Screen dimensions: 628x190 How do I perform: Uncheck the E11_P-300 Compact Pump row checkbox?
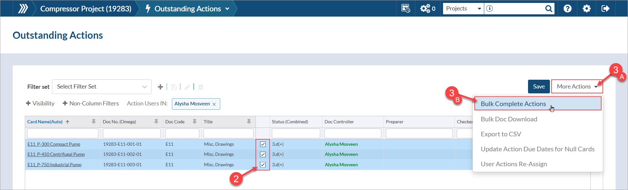(263, 144)
